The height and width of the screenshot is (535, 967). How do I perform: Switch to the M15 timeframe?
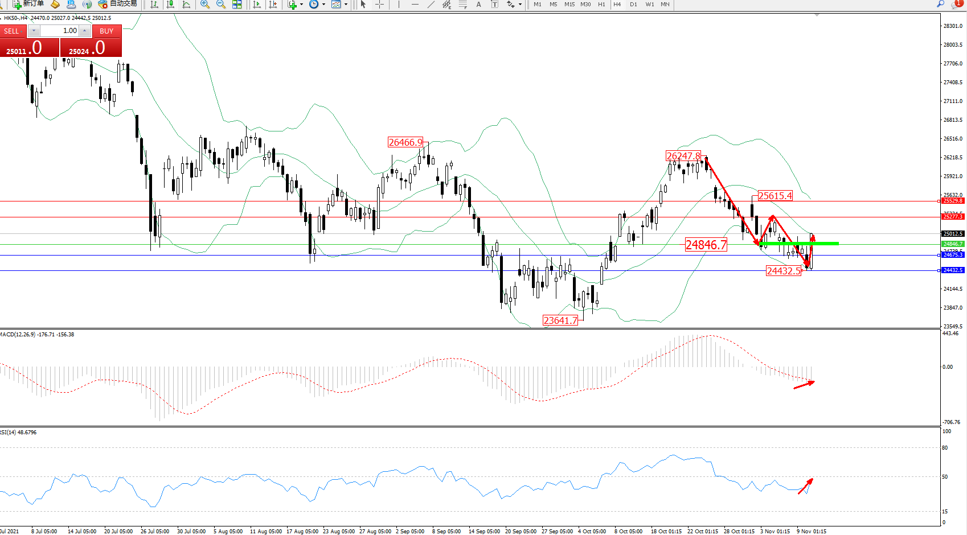(569, 5)
